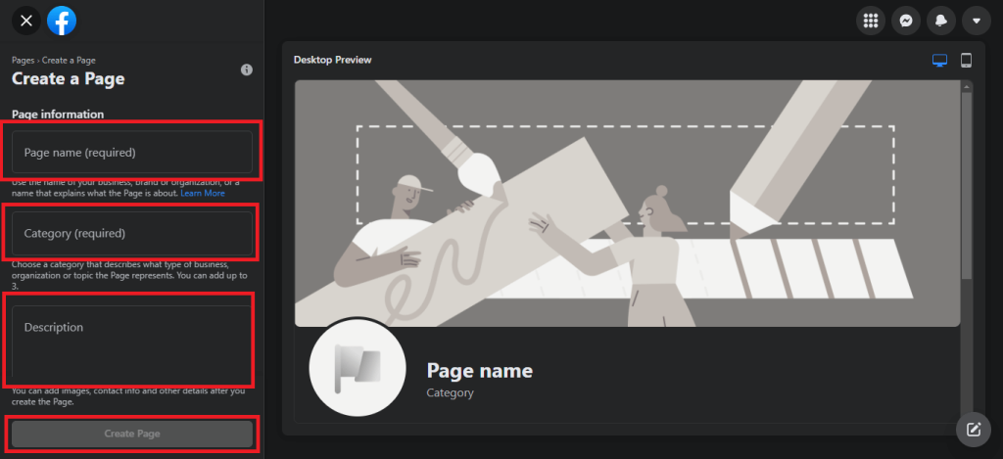Click the cover photo illustration in preview
The height and width of the screenshot is (459, 1003).
[x=628, y=204]
